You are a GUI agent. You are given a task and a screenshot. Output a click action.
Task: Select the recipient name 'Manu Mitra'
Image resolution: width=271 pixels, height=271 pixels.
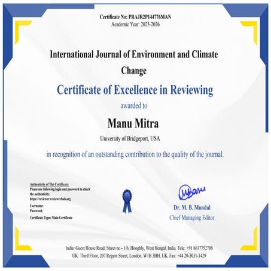pyautogui.click(x=133, y=123)
